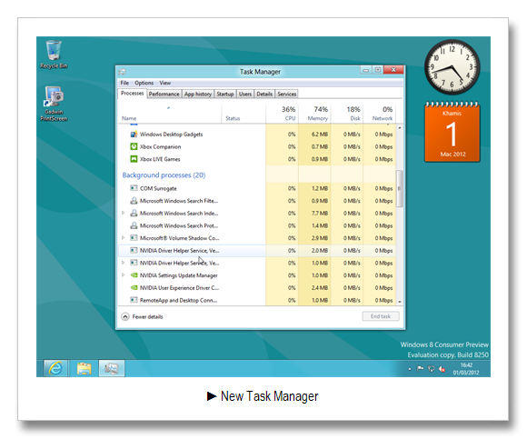Click the Xbox Companion process icon
This screenshot has height=439, width=527.
click(134, 146)
